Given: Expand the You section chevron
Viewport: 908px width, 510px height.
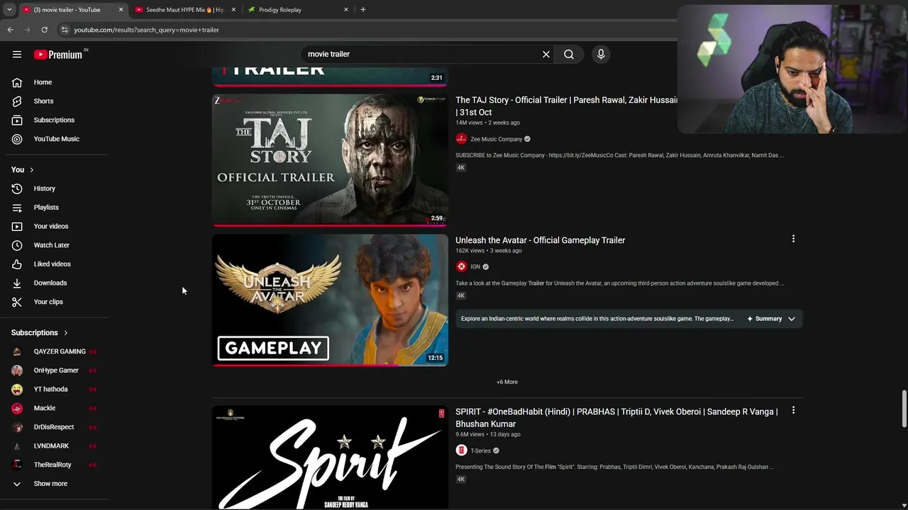Looking at the screenshot, I should [32, 170].
